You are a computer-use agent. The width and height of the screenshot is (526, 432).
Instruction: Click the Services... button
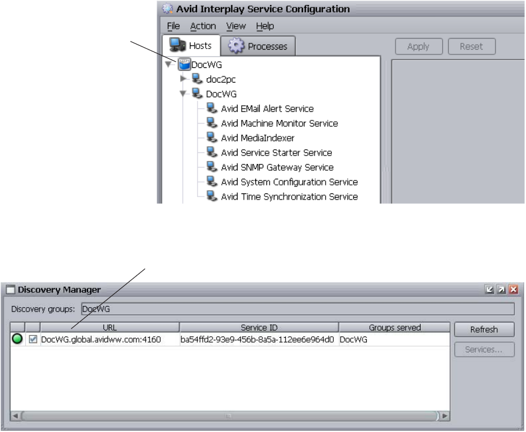coord(484,349)
